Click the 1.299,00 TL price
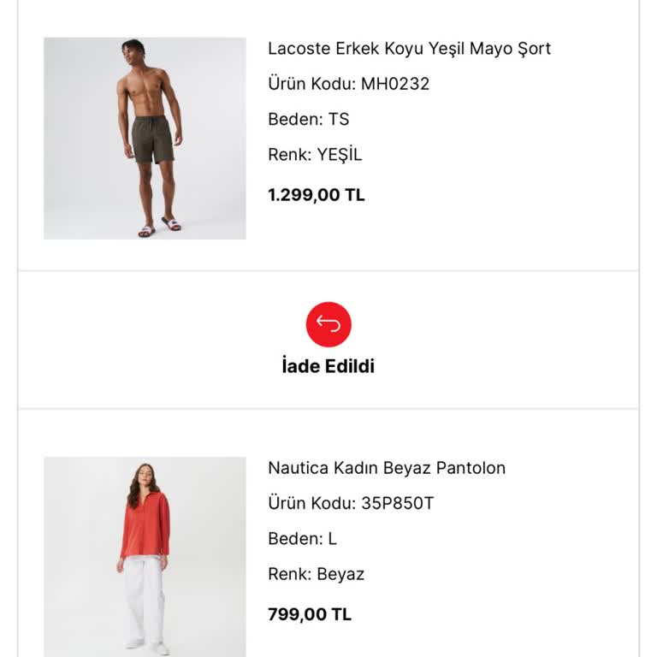657x657 pixels. pos(317,195)
